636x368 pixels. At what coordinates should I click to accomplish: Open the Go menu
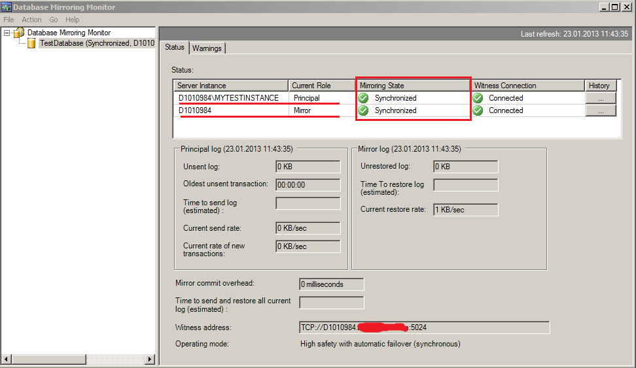pos(54,20)
